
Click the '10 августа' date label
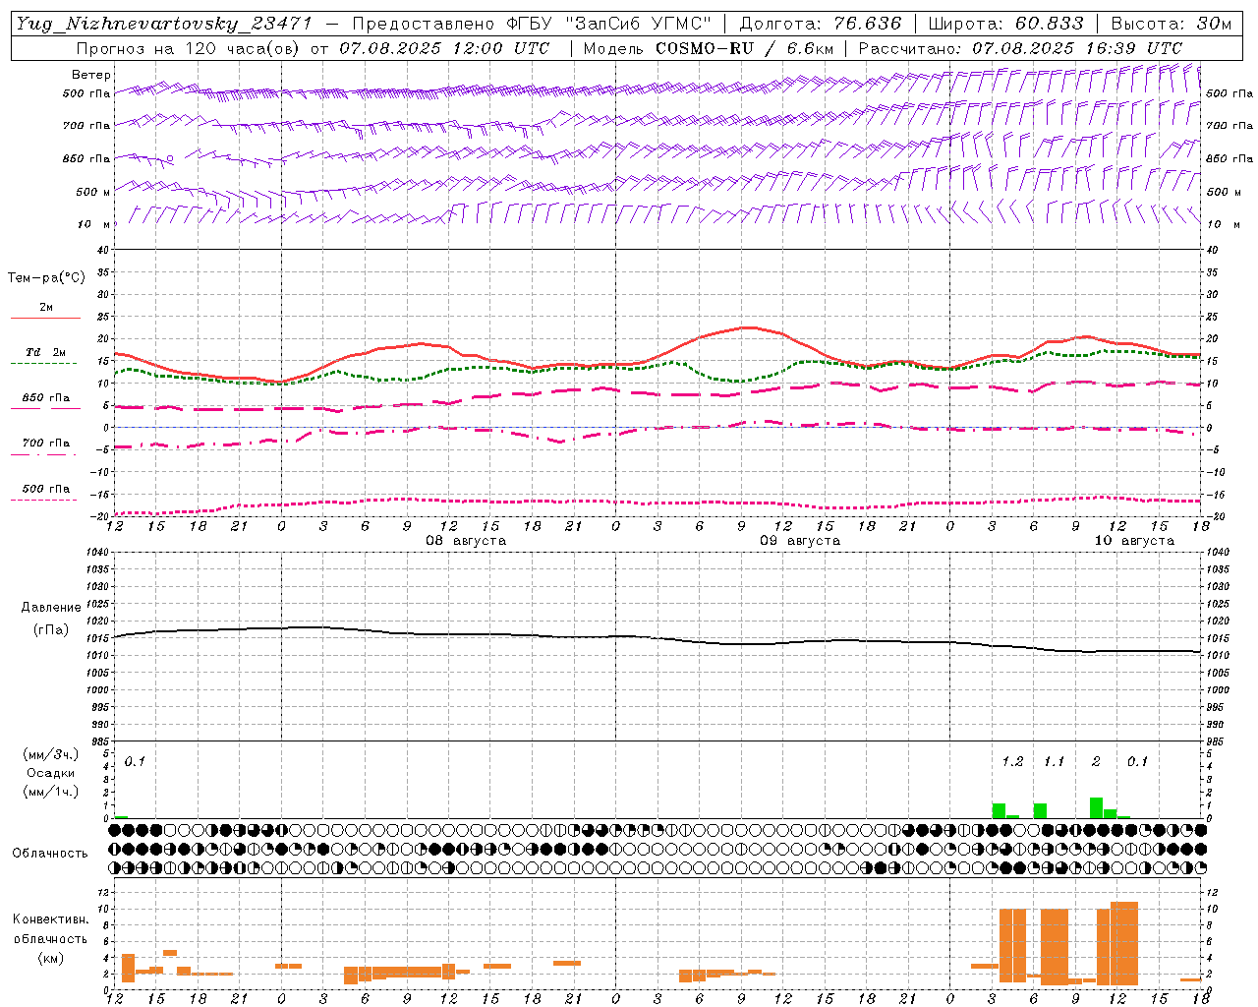coord(1134,541)
